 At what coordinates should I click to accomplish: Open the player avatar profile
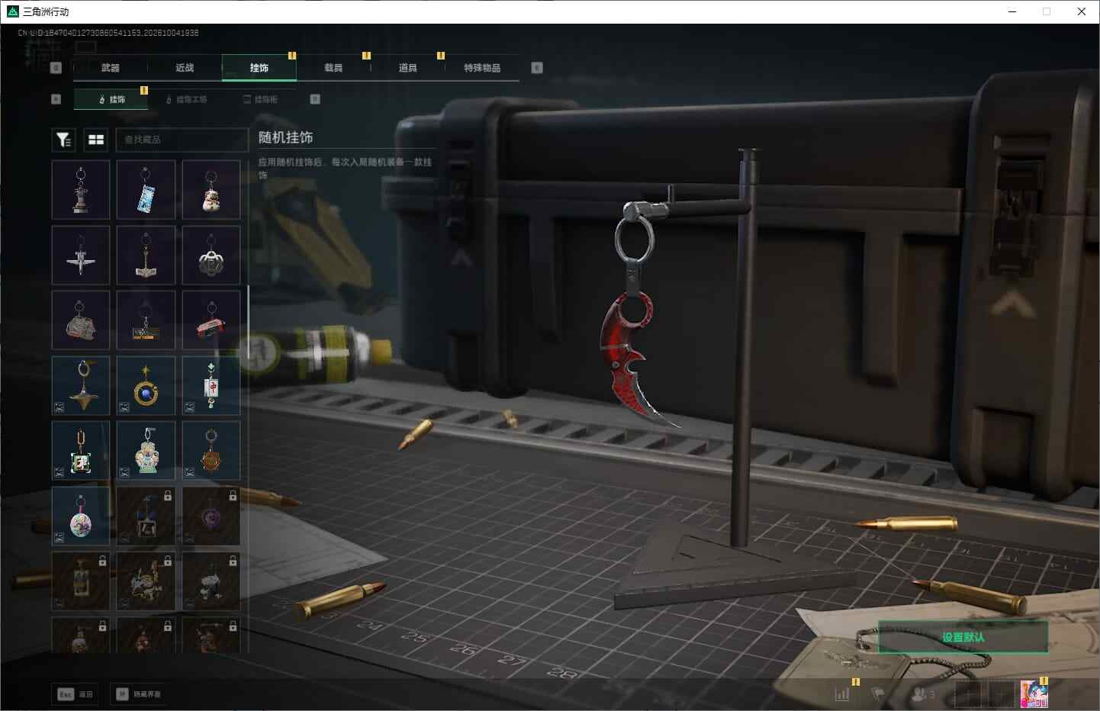point(1034,694)
